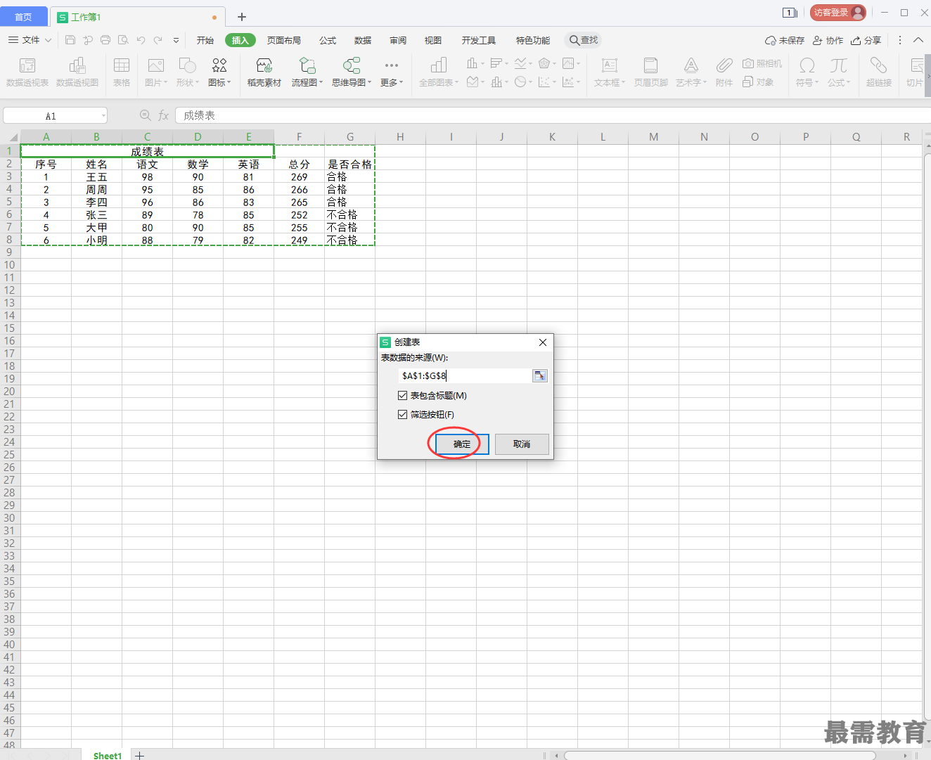Add a new sheet with plus
Image resolution: width=931 pixels, height=760 pixels.
coord(140,755)
